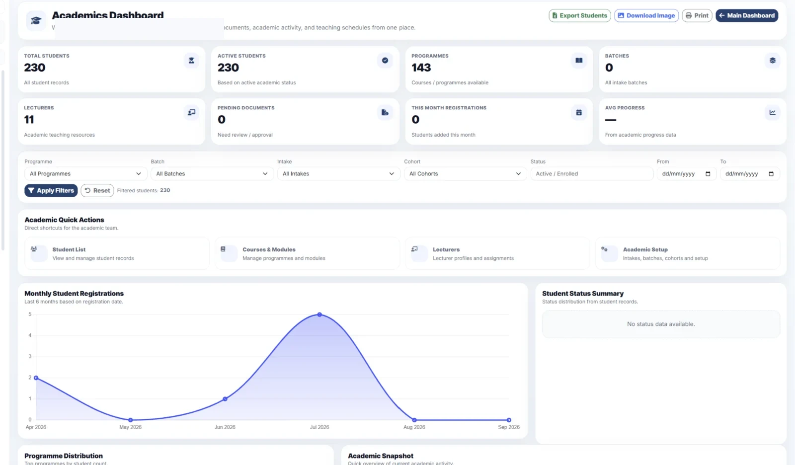Screen dimensions: 795x465
Task: Apply Filters to student list
Action: tap(51, 190)
